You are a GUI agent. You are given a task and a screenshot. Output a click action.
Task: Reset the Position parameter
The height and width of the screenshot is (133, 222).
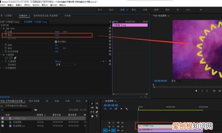tap(110, 31)
